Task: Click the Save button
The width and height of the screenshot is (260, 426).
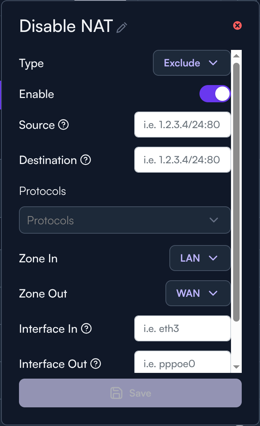Action: point(130,393)
